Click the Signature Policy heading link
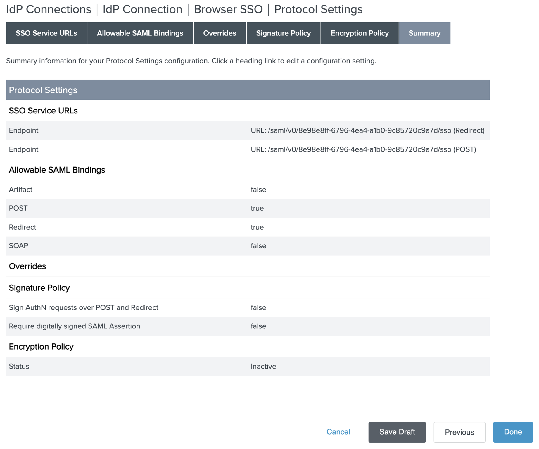 (x=39, y=288)
